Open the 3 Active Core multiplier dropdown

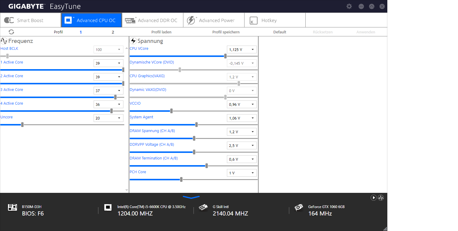click(109, 91)
